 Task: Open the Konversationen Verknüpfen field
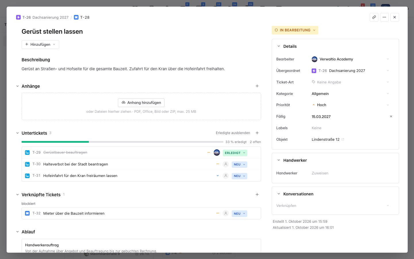click(333, 206)
